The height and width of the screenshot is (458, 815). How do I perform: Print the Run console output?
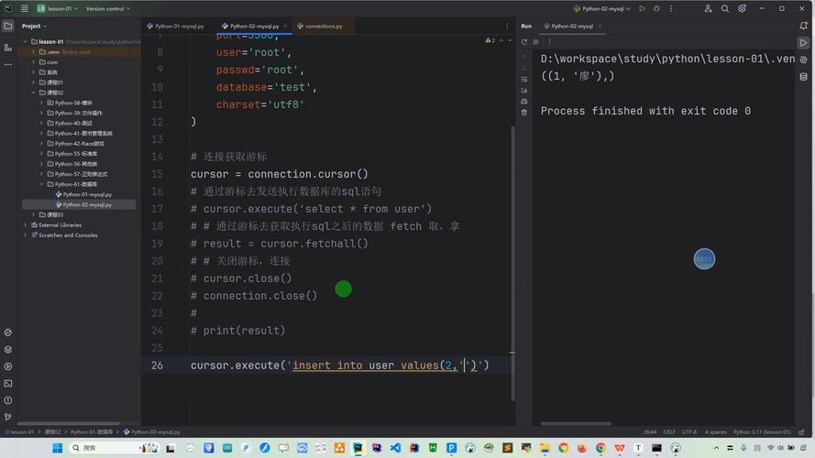pyautogui.click(x=524, y=102)
